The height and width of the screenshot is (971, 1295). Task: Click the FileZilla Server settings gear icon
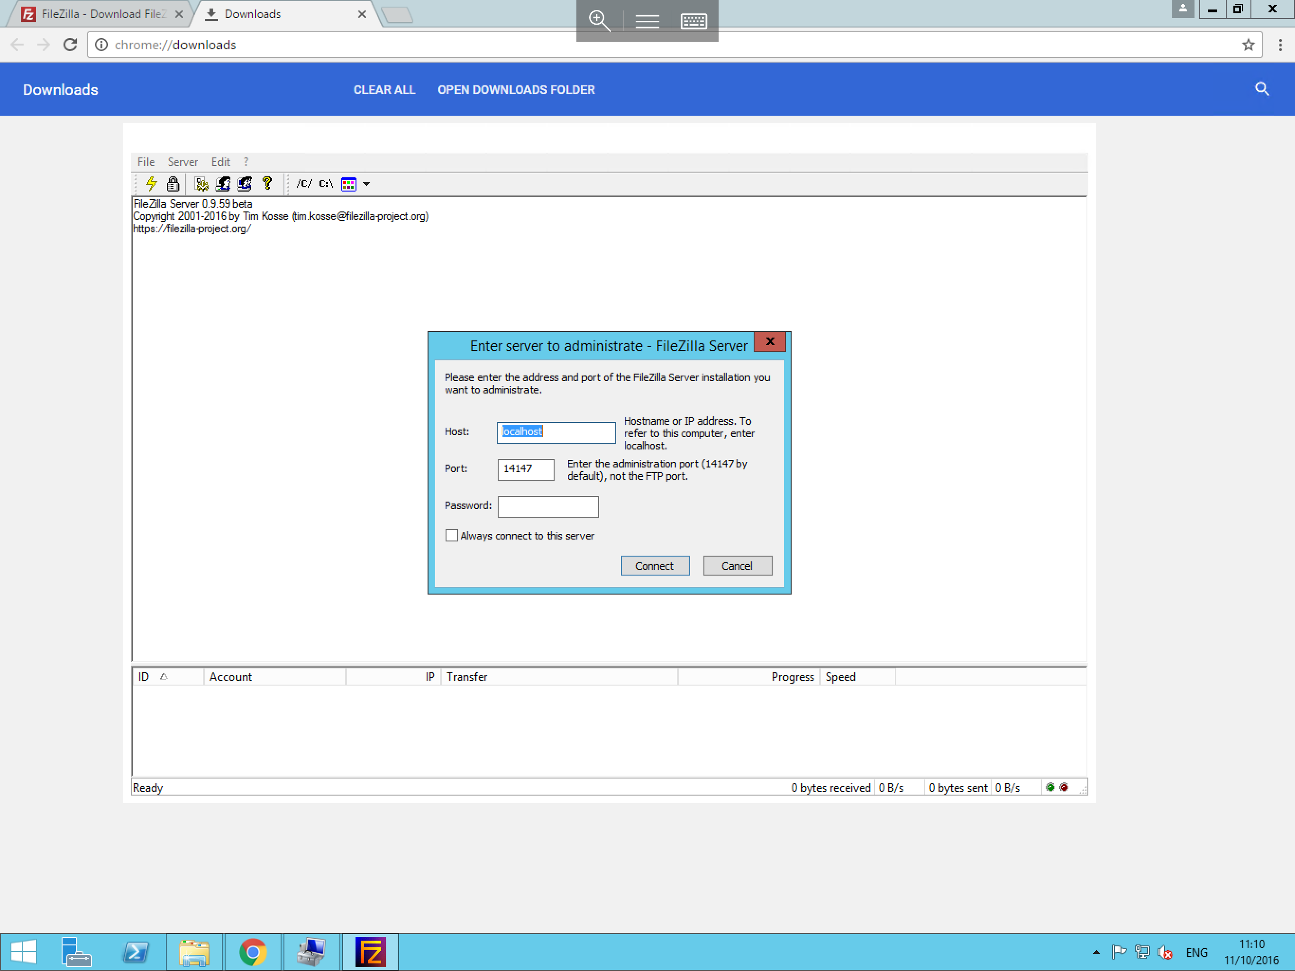coord(203,183)
